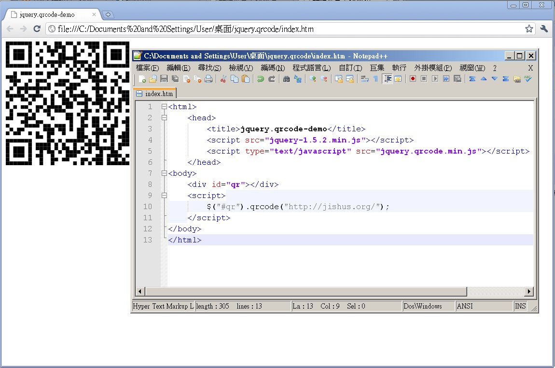Click the blue down triangle toolbar icon
The width and height of the screenshot is (555, 368).
pos(495,79)
